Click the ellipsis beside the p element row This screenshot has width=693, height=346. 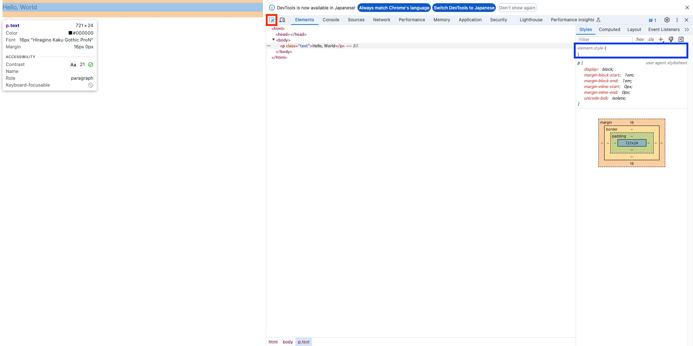pyautogui.click(x=269, y=46)
